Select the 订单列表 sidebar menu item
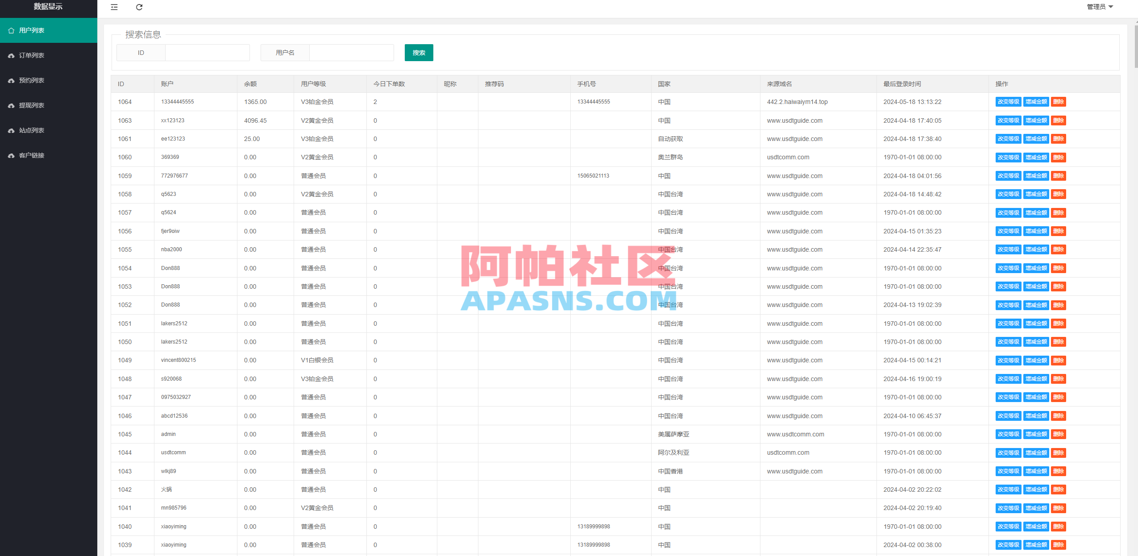Screen dimensions: 1138x556 31,55
